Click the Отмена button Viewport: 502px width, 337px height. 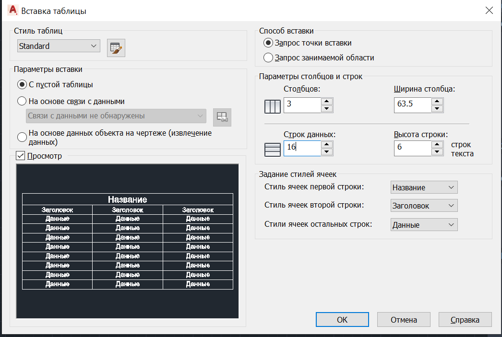pos(404,319)
